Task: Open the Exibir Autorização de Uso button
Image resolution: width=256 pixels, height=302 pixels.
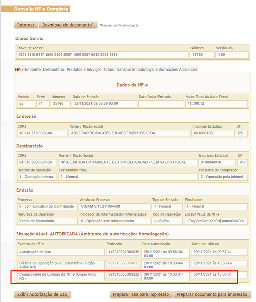Action: pos(42,294)
